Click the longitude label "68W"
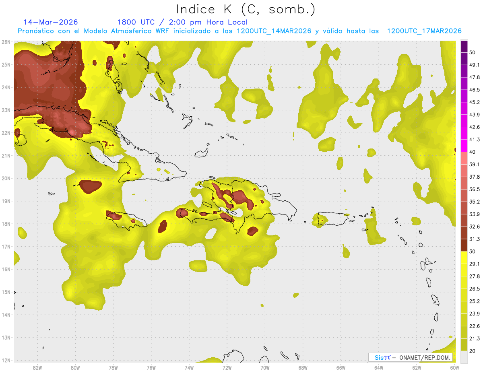 (303, 368)
